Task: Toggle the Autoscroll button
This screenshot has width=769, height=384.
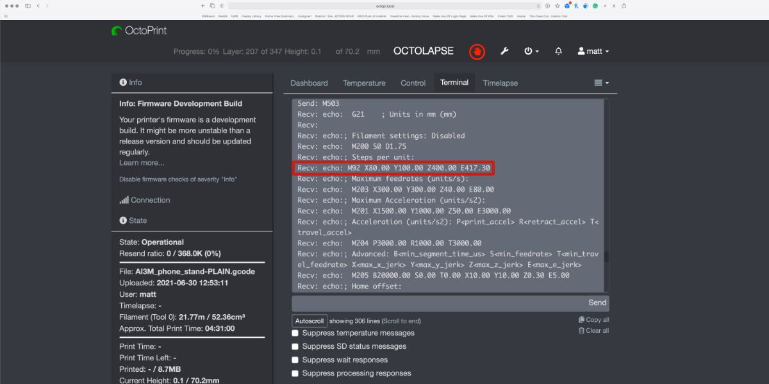Action: [310, 321]
